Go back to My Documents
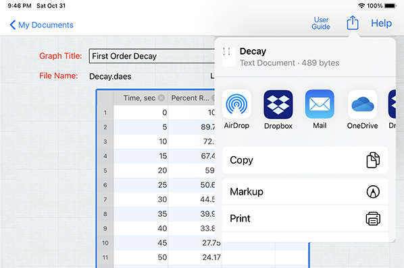Screen dimensions: 404x268 click(x=41, y=25)
